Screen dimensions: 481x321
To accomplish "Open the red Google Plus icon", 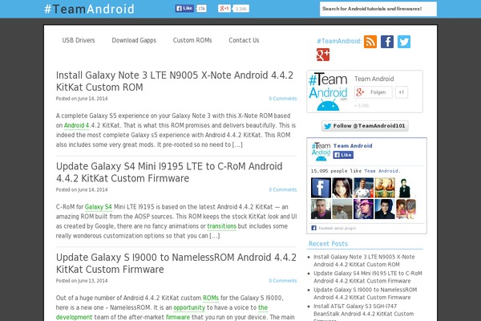I will (323, 55).
